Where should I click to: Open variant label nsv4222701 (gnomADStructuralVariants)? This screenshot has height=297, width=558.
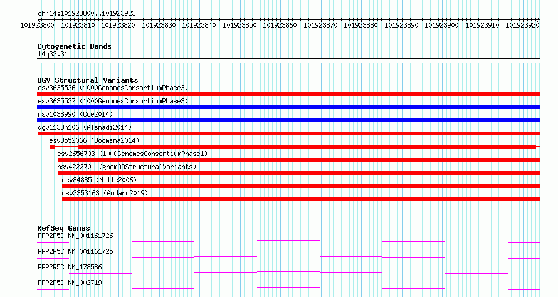pos(127,167)
